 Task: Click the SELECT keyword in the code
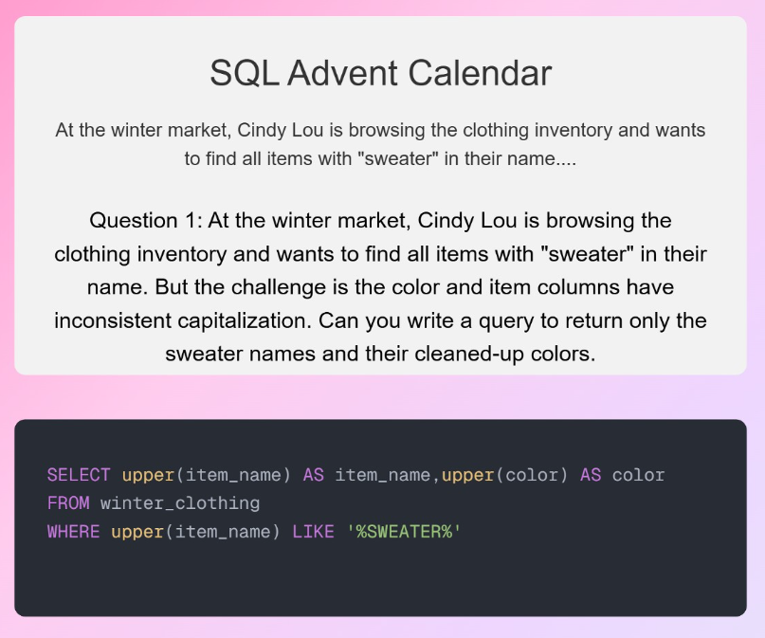coord(79,475)
